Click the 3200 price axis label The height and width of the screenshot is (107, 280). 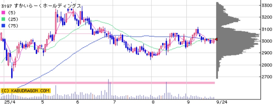(267, 17)
